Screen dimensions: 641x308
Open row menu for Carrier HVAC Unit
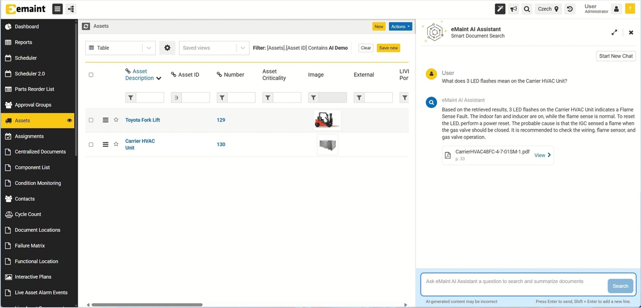[x=105, y=144]
